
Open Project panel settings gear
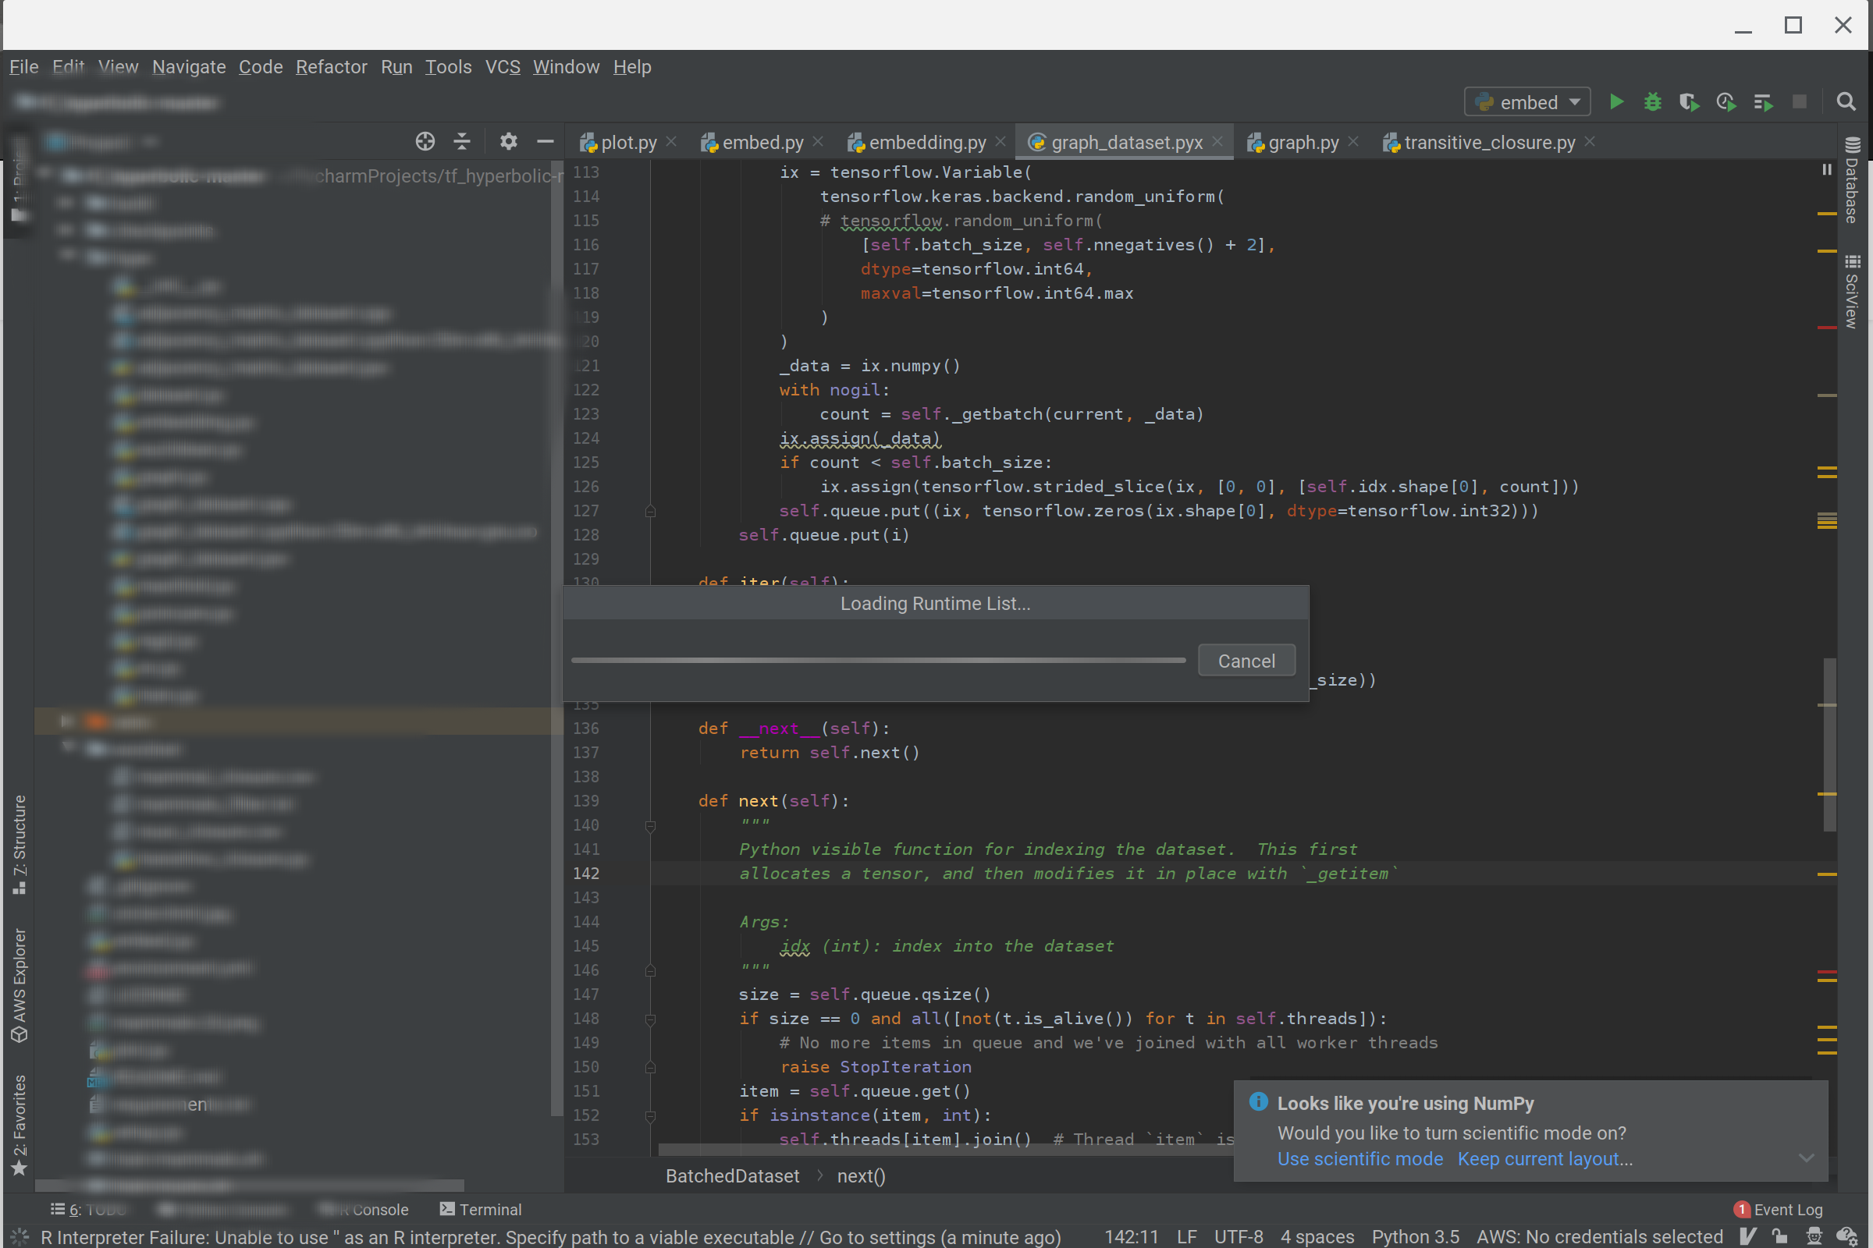click(x=508, y=142)
